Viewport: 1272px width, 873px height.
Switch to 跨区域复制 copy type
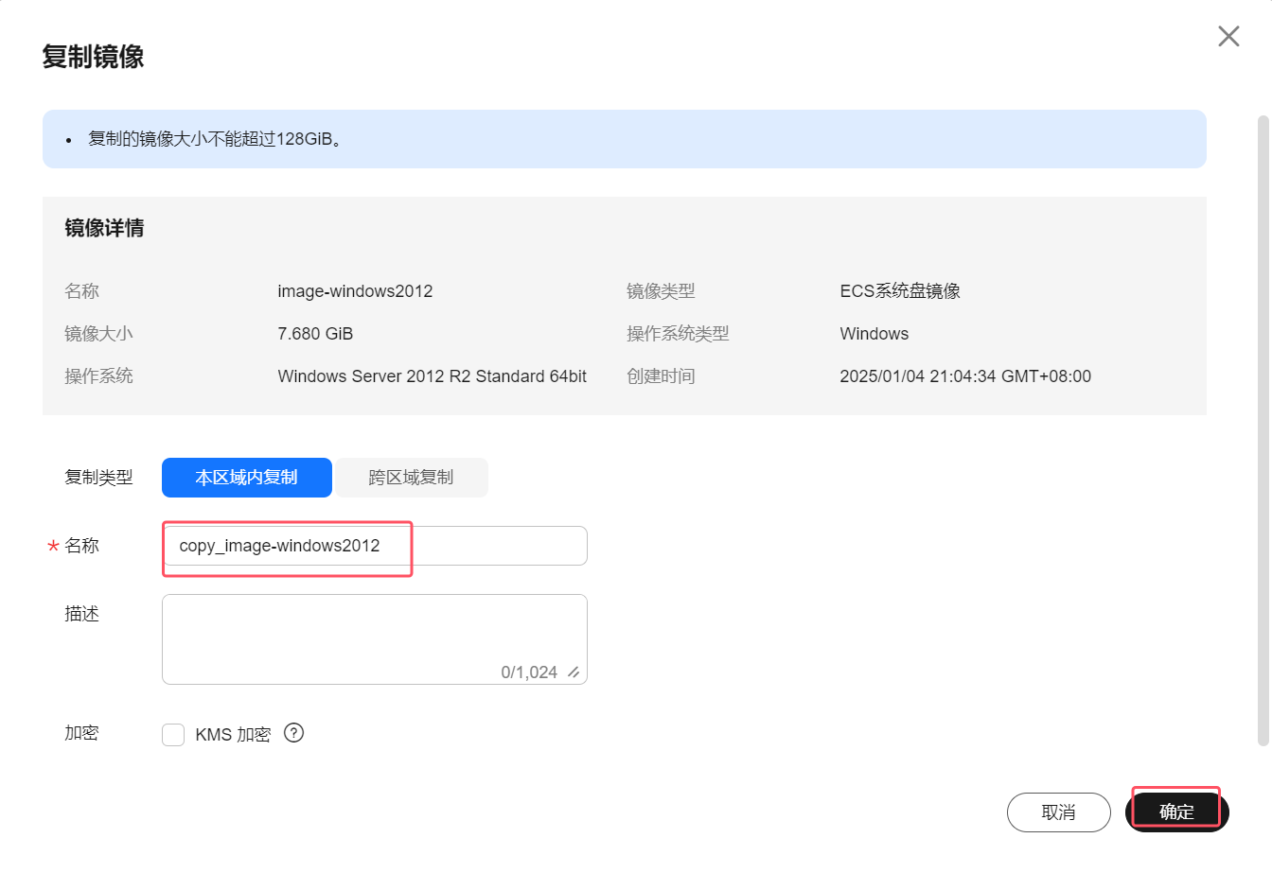(411, 478)
